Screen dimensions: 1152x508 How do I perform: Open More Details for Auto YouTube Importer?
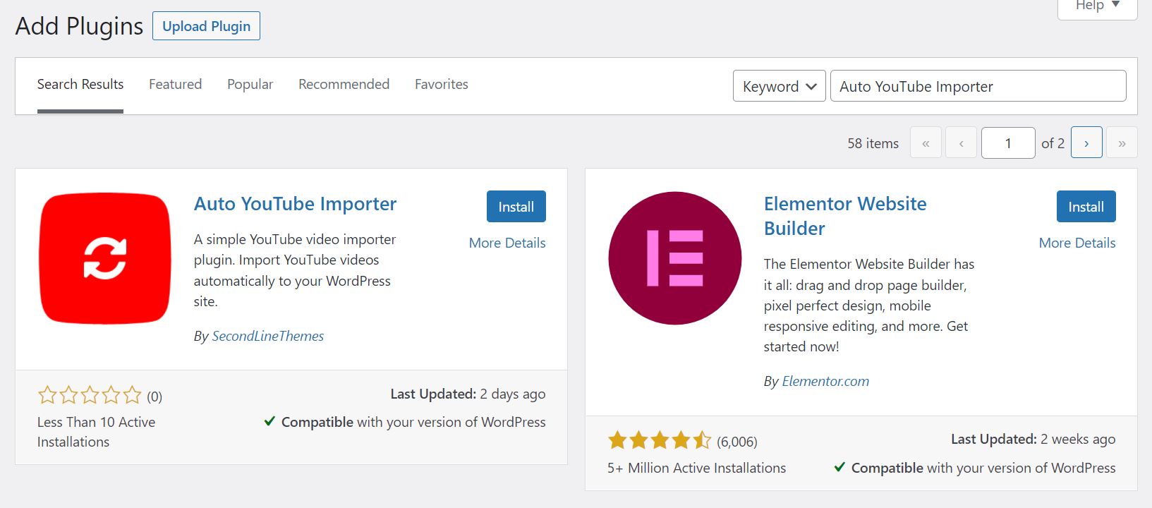click(507, 243)
